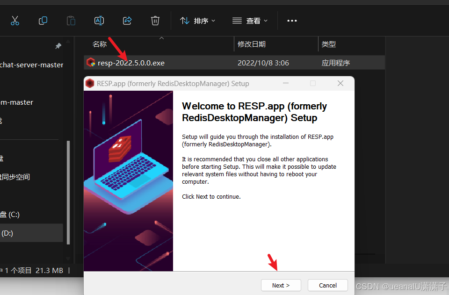449x295 pixels.
Task: Click the Delete trash icon in Explorer toolbar
Action: tap(155, 21)
